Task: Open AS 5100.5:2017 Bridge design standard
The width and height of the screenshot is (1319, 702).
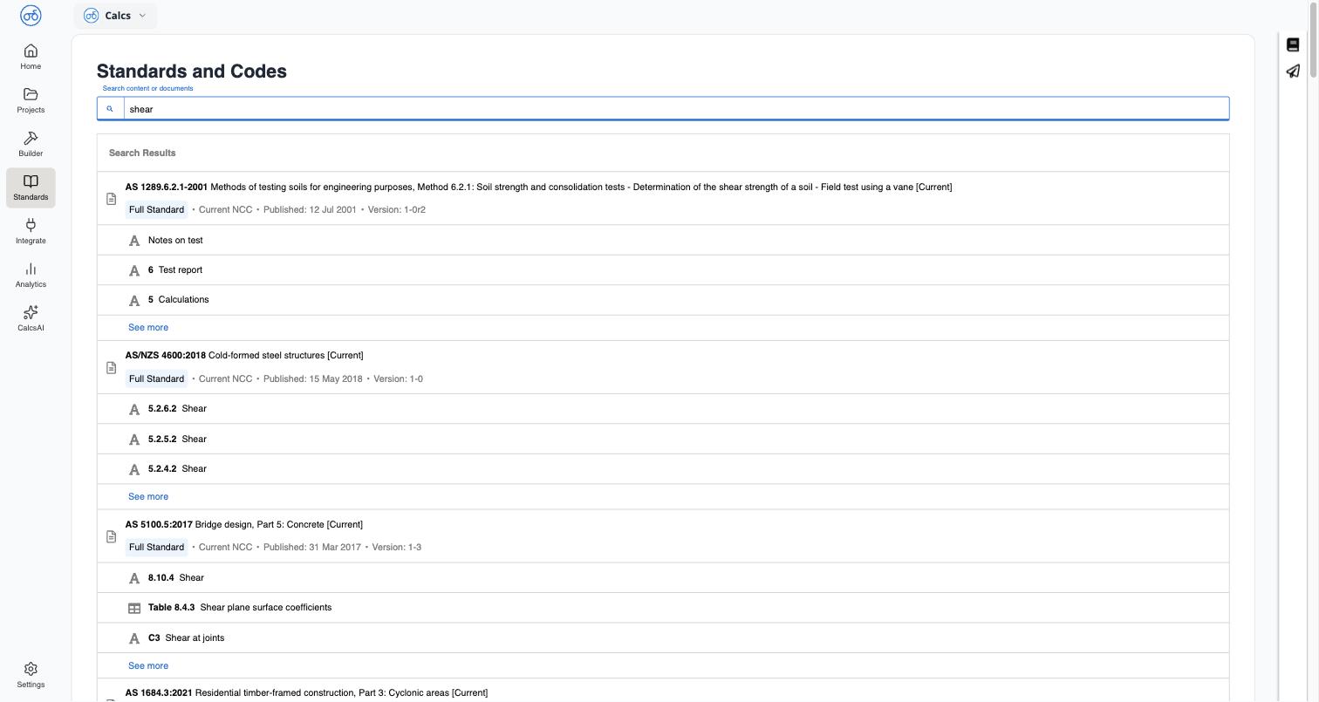Action: point(244,524)
